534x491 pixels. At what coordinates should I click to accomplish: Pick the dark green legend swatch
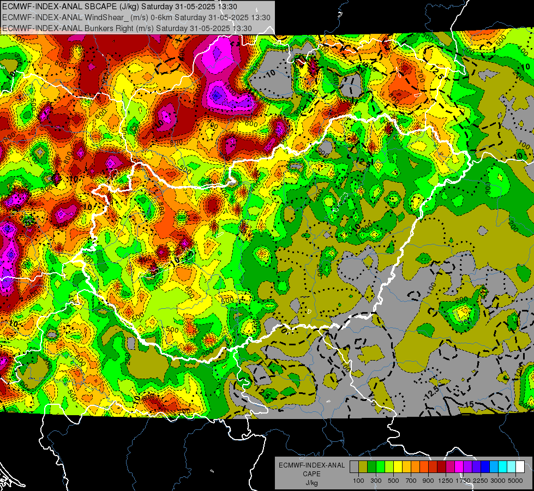coord(371,467)
